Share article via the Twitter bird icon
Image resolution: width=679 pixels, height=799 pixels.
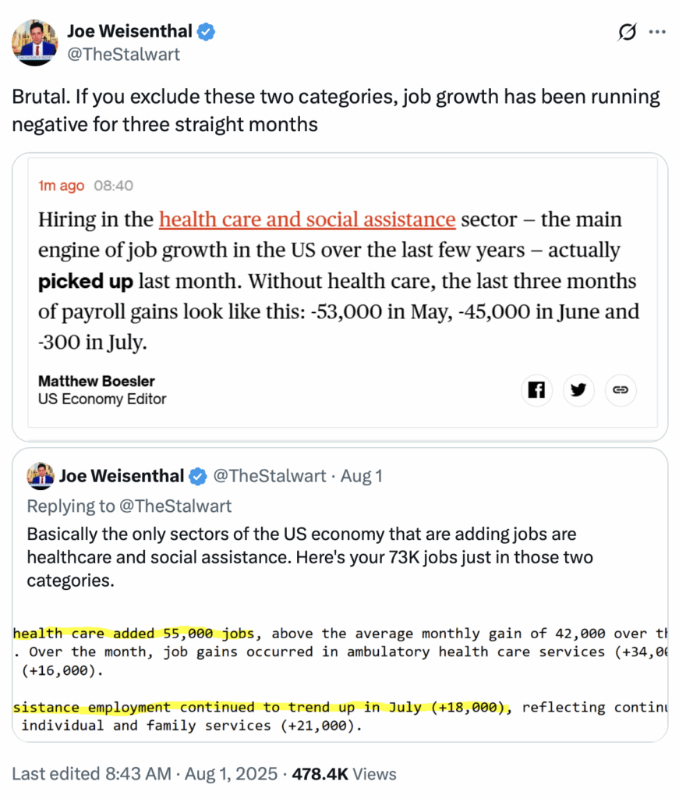coord(578,390)
